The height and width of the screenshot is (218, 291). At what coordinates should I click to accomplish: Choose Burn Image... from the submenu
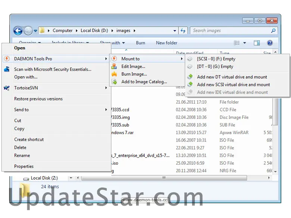134,74
